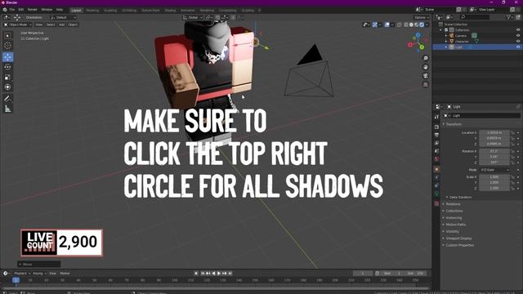
Task: Select the Rotate tool
Action: [7, 67]
